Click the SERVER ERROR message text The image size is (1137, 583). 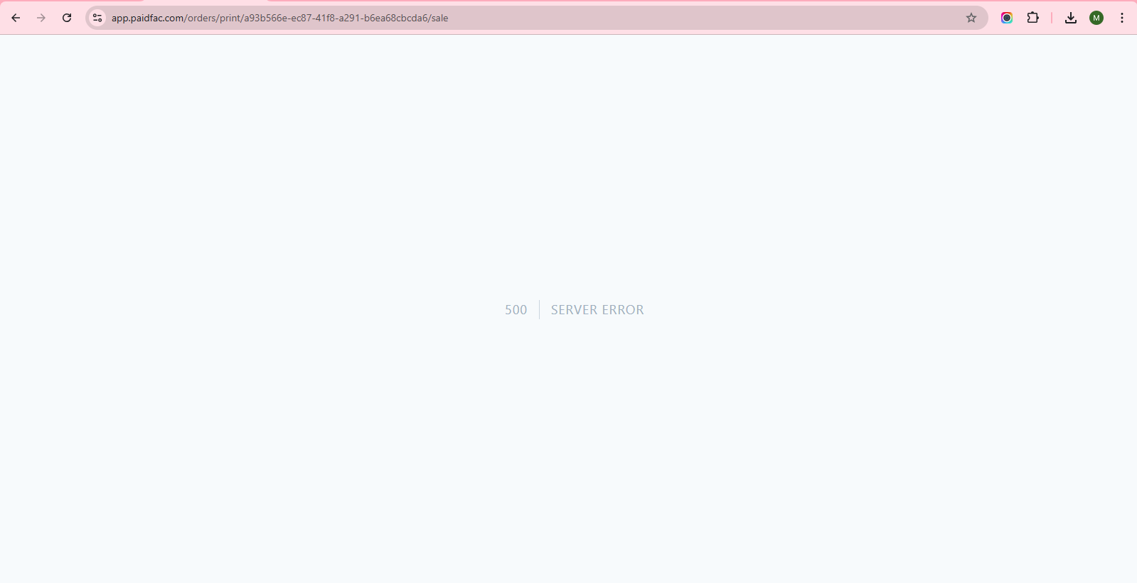[x=597, y=310]
